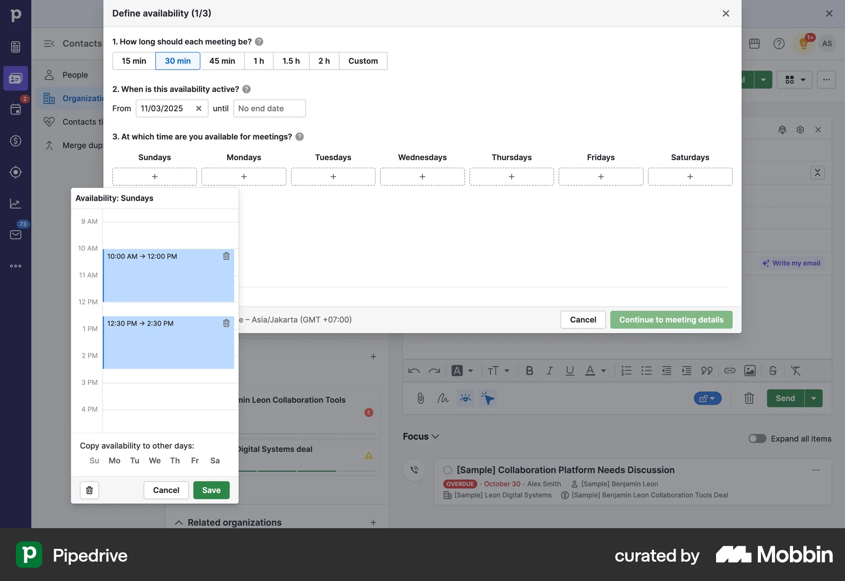Insert an image into the email body
This screenshot has width=845, height=581.
pyautogui.click(x=750, y=371)
